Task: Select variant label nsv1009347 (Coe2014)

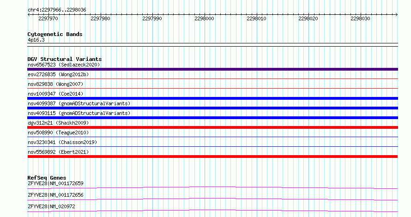Action: click(x=55, y=94)
